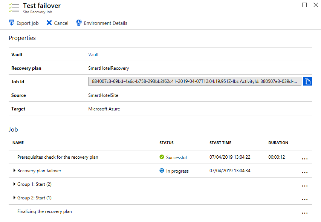The height and width of the screenshot is (222, 321).
Task: Click the green Successful status icon
Action: click(x=162, y=157)
